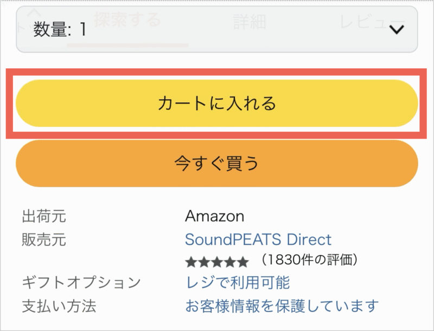The height and width of the screenshot is (331, 434).
Task: Switch to the faded 詳細 tab
Action: pos(250,22)
